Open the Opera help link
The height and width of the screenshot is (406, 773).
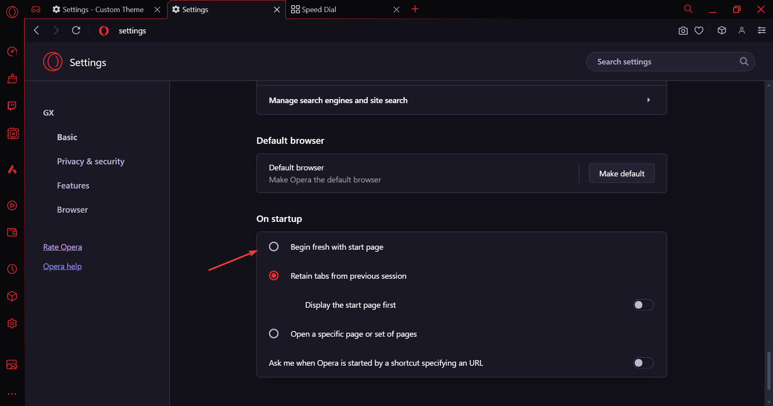click(62, 266)
